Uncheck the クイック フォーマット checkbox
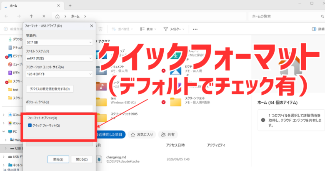325x171 pixels. (x=30, y=126)
